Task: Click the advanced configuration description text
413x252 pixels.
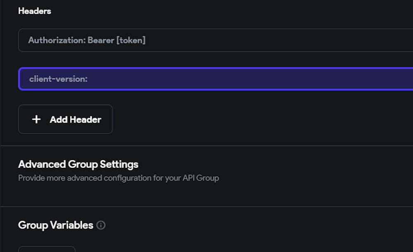Action: point(118,178)
